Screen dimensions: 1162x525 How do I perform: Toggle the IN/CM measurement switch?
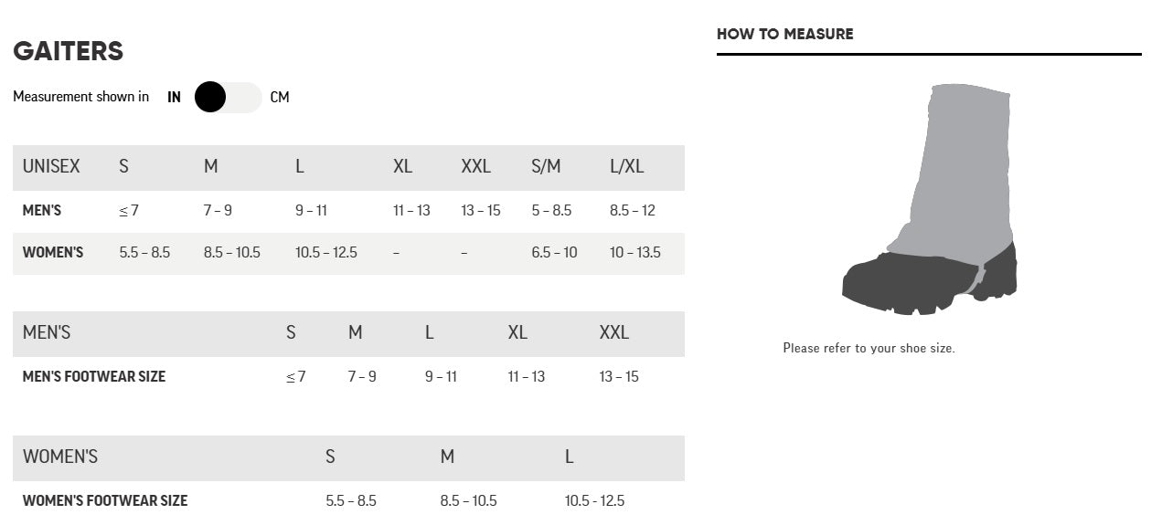point(228,97)
